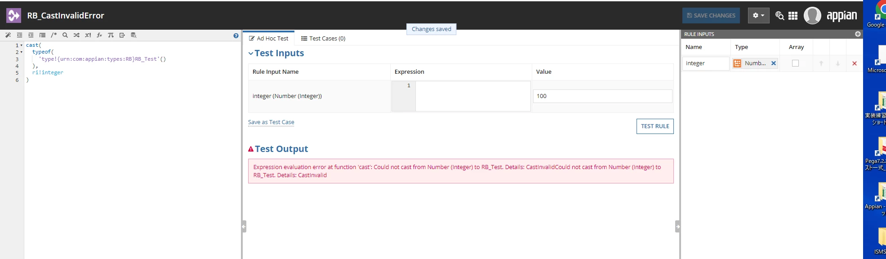Click the typeof( code on line 2

(x=43, y=52)
